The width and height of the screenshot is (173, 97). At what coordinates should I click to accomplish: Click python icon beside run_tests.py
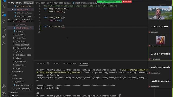(x=15, y=6)
